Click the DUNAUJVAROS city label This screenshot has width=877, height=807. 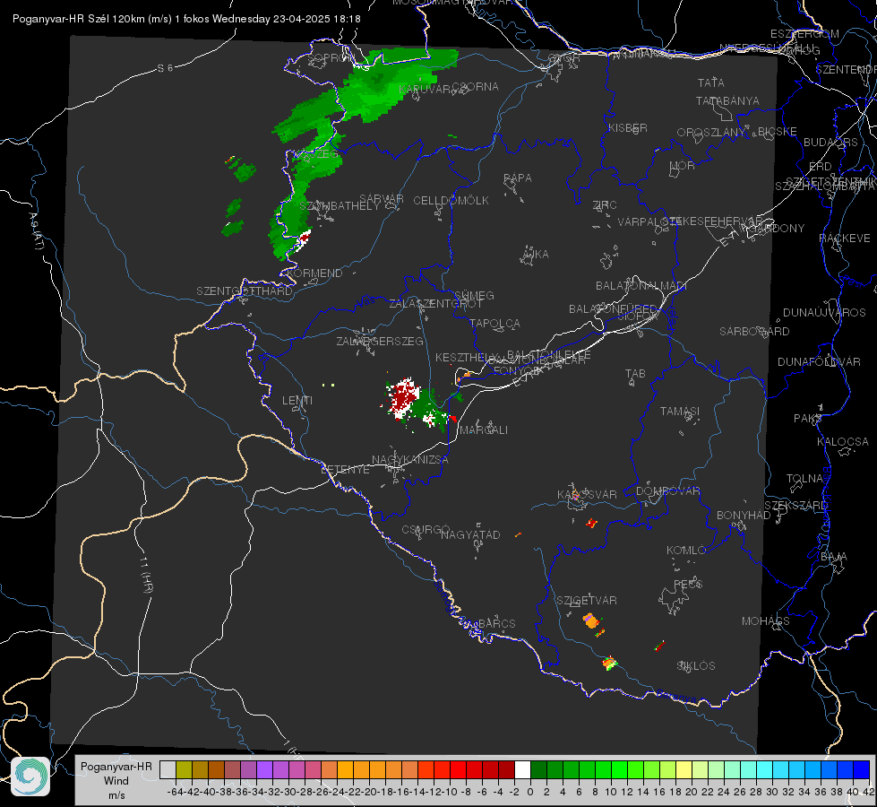[824, 313]
